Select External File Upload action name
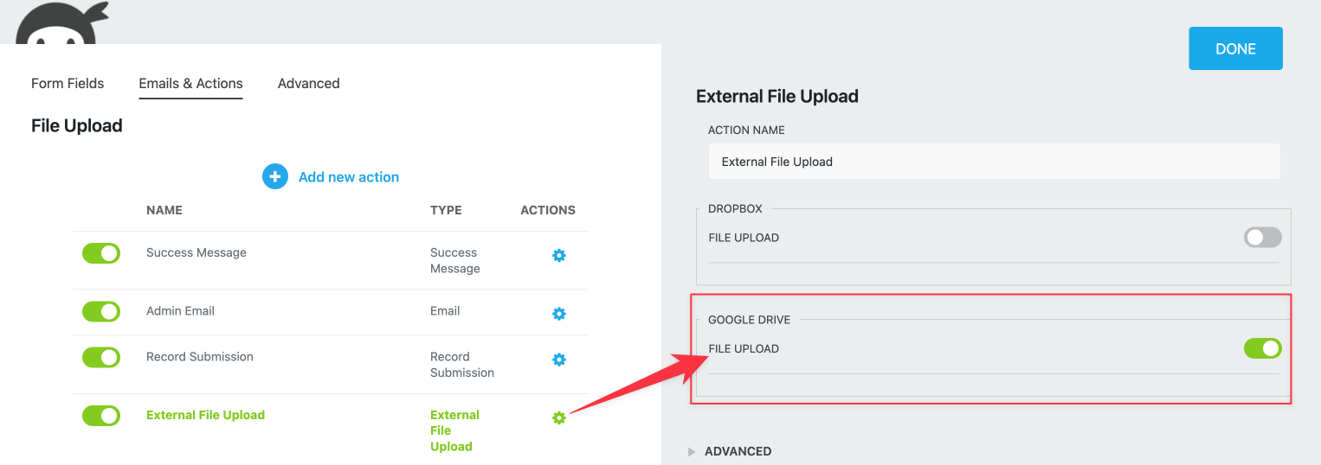1321x465 pixels. point(205,415)
